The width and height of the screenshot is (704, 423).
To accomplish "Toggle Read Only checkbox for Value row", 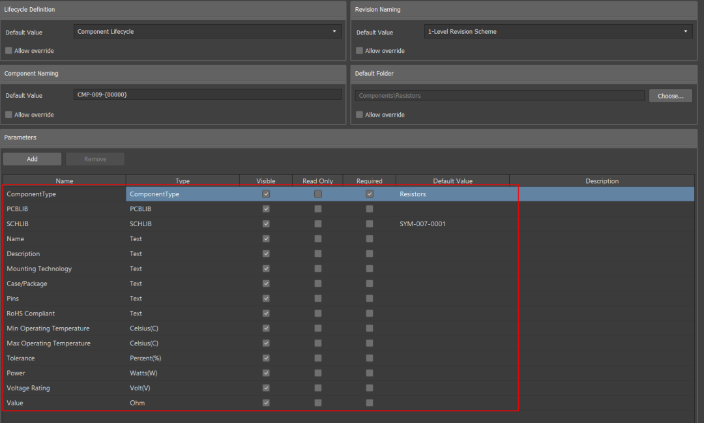I will 318,403.
